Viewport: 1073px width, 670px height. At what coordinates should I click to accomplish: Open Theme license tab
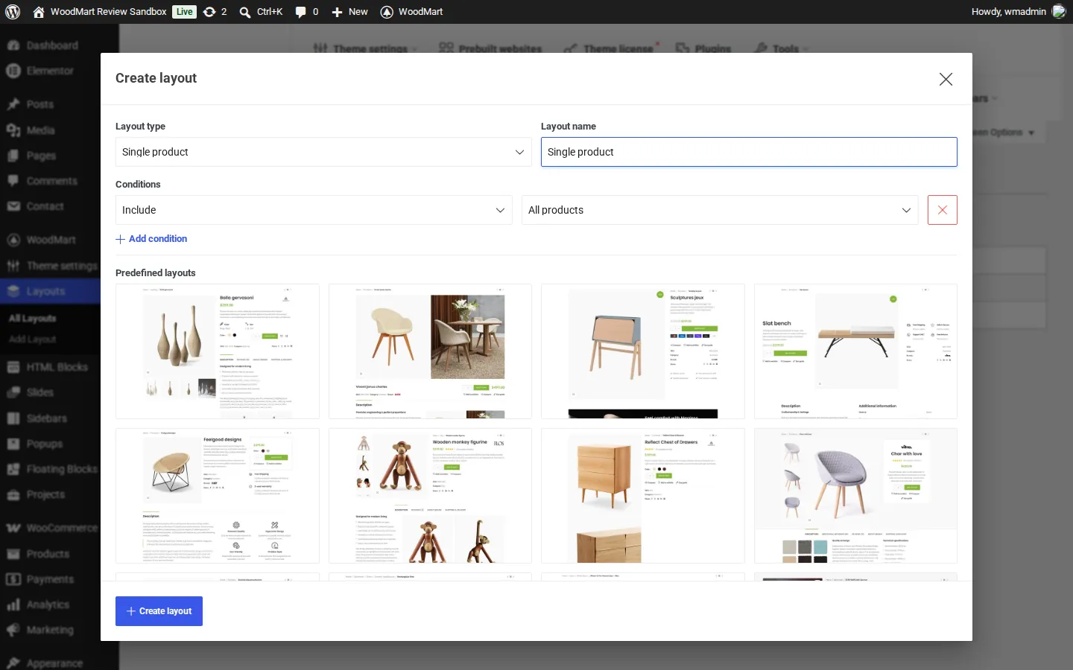click(x=611, y=48)
